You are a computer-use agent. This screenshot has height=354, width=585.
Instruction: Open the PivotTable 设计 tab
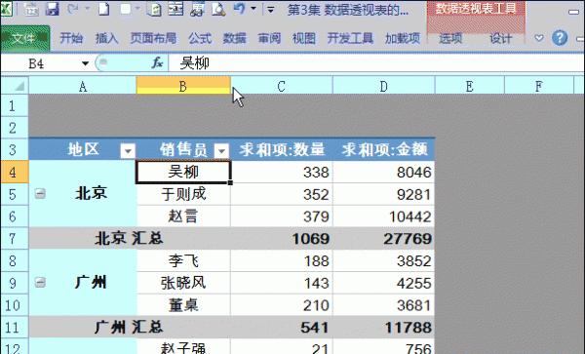(x=500, y=38)
